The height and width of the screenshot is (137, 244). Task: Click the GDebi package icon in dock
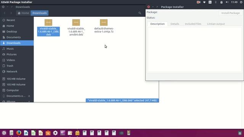coord(77,133)
